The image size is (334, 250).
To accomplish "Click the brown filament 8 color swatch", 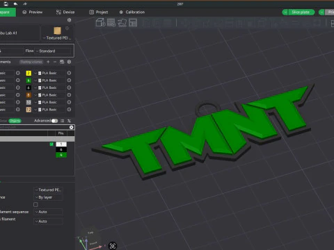I will click(x=29, y=95).
